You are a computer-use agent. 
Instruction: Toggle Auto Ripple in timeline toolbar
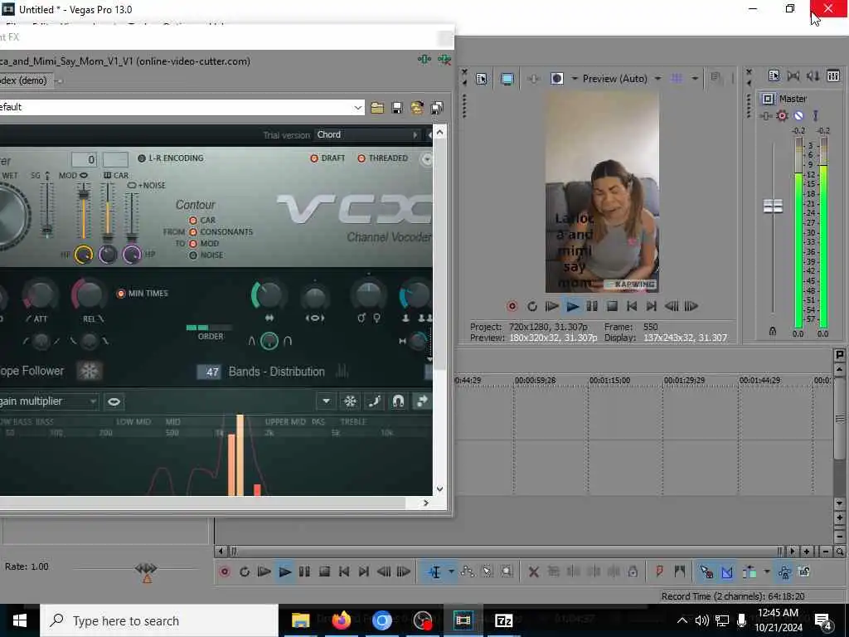[x=750, y=571]
